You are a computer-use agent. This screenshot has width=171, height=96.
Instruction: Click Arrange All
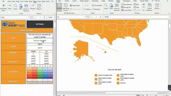pyautogui.click(x=126, y=7)
